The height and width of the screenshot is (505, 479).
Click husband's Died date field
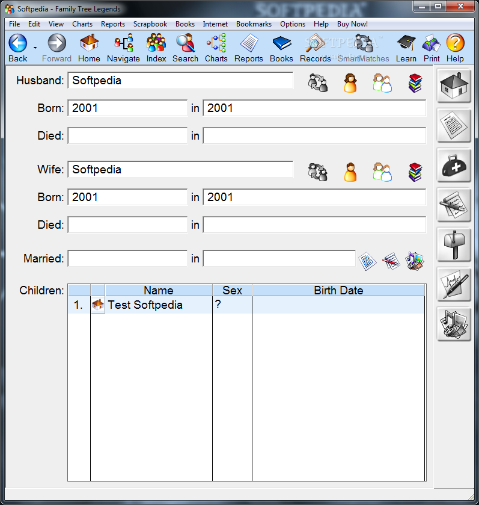(x=127, y=136)
